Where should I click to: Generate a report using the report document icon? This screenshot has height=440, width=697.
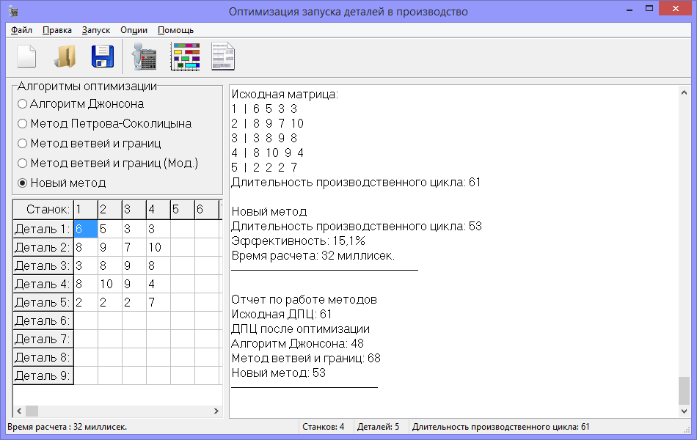coord(222,56)
